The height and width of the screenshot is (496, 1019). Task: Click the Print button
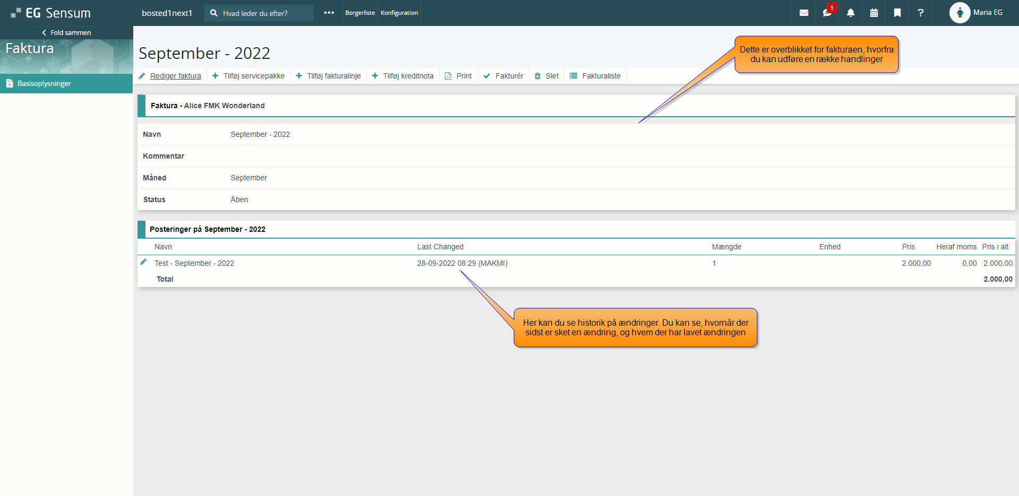click(x=459, y=76)
